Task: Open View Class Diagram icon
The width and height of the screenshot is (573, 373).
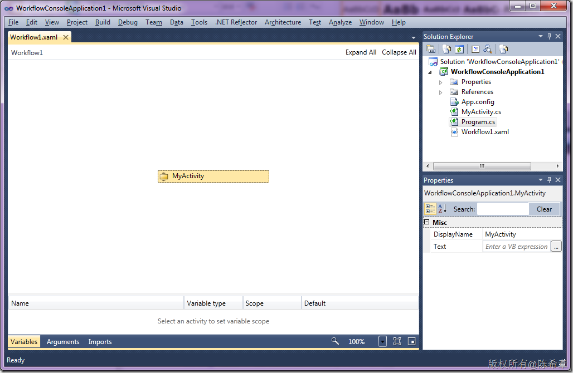Action: [488, 49]
